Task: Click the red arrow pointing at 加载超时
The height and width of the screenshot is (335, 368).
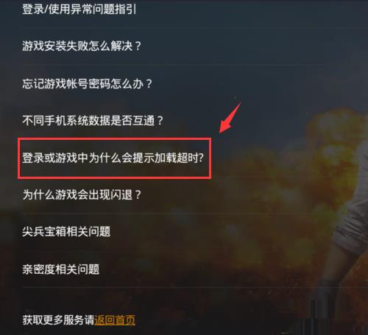Action: (230, 118)
